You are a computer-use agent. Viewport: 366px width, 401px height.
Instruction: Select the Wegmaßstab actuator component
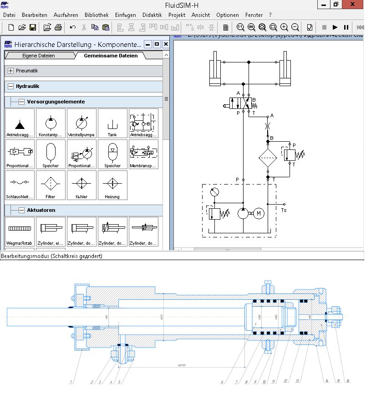[x=20, y=231]
